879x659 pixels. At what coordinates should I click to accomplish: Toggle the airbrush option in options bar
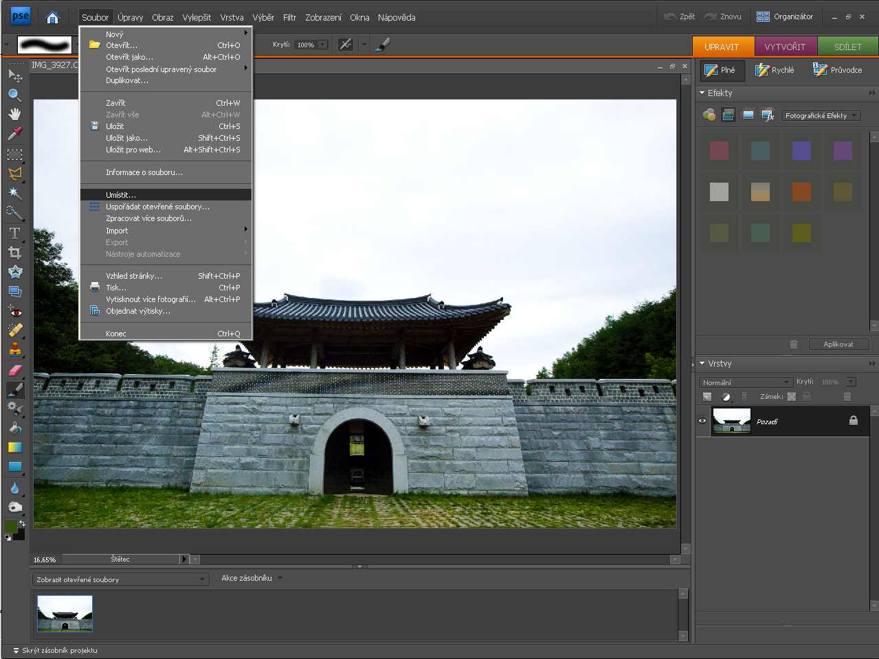[346, 45]
